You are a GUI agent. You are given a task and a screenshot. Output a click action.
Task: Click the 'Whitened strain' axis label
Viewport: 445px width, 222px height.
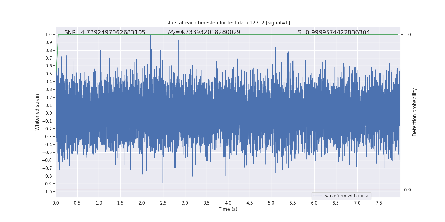(x=37, y=112)
